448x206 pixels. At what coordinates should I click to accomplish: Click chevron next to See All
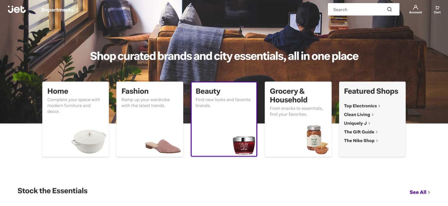click(429, 192)
